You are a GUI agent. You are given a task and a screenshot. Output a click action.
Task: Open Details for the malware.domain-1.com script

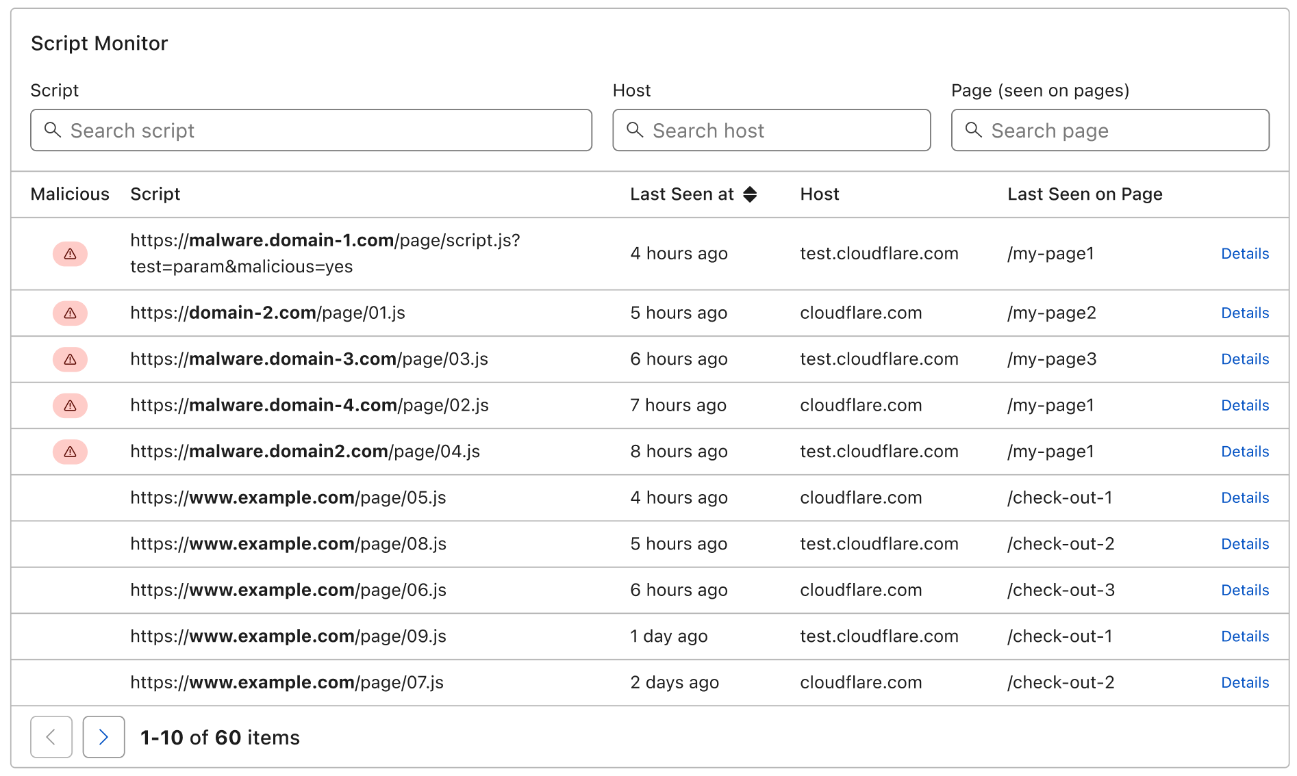(x=1245, y=253)
